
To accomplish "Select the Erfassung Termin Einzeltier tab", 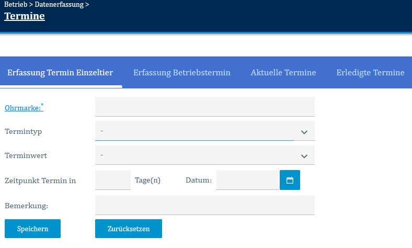I will click(60, 73).
